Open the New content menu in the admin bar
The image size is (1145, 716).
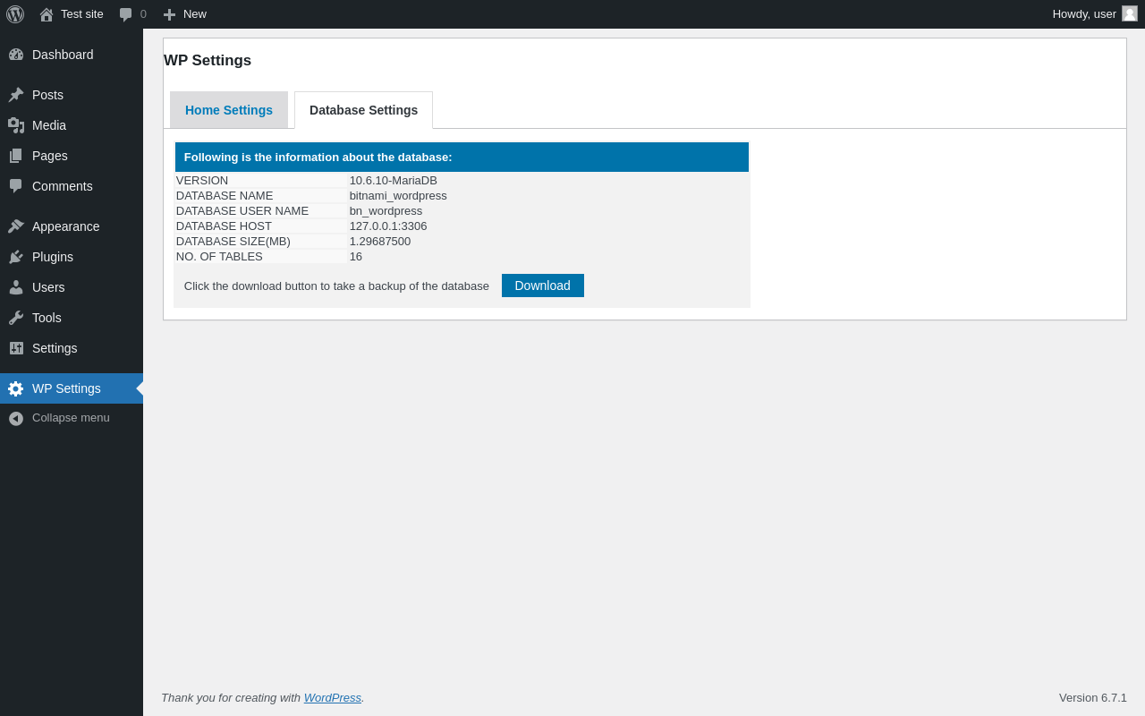point(184,14)
